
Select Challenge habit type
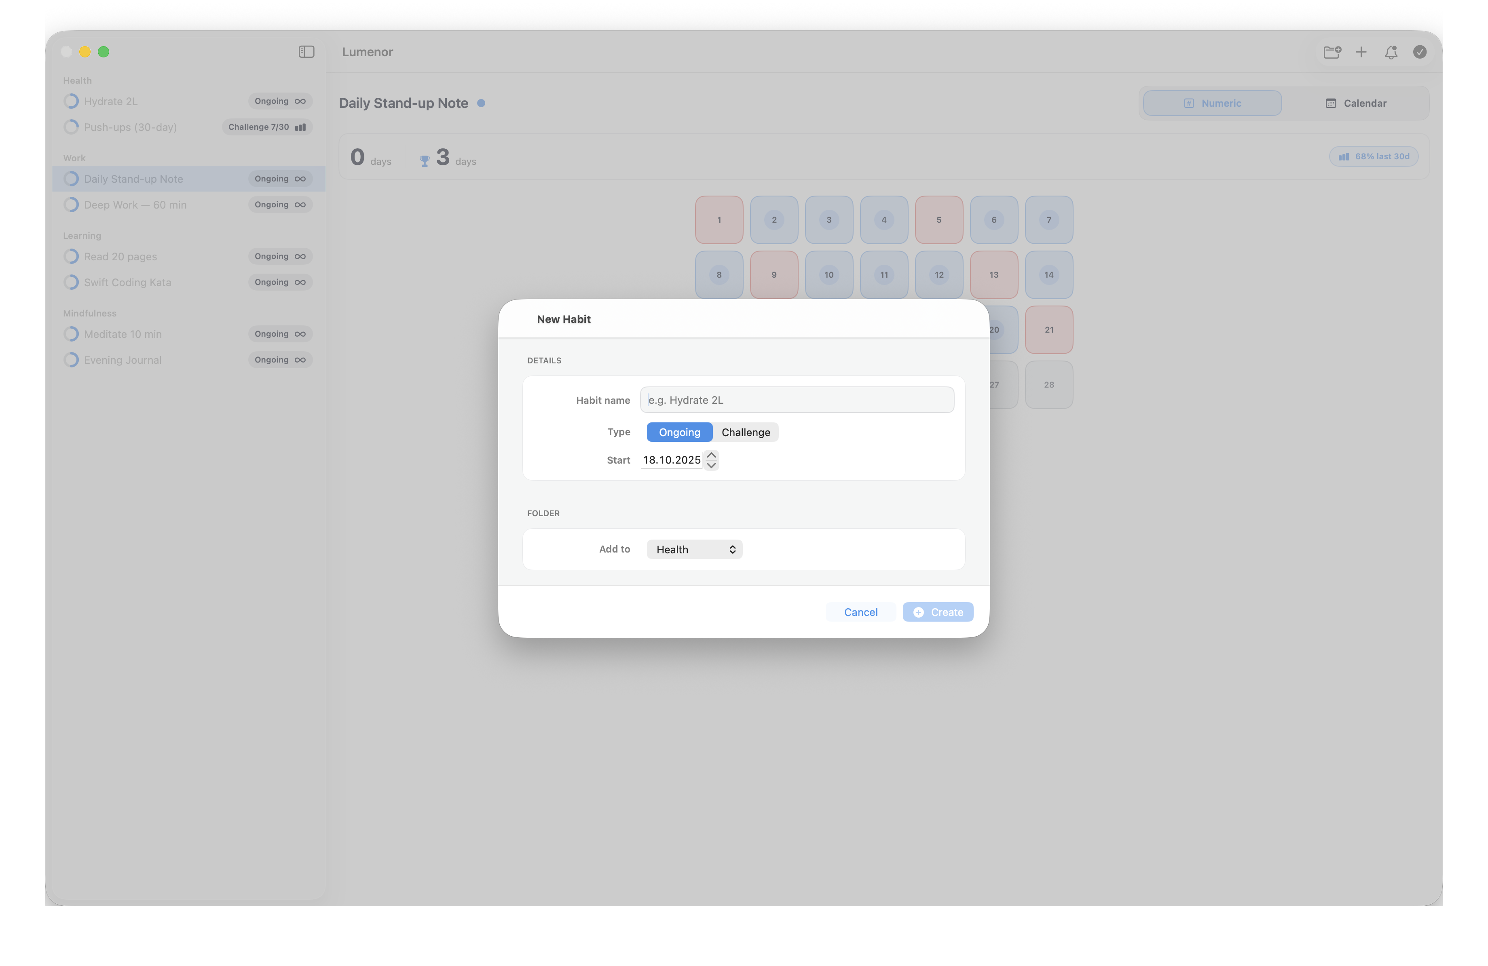745,432
